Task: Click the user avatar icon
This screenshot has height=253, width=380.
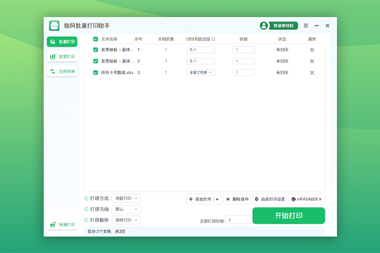Action: point(264,26)
